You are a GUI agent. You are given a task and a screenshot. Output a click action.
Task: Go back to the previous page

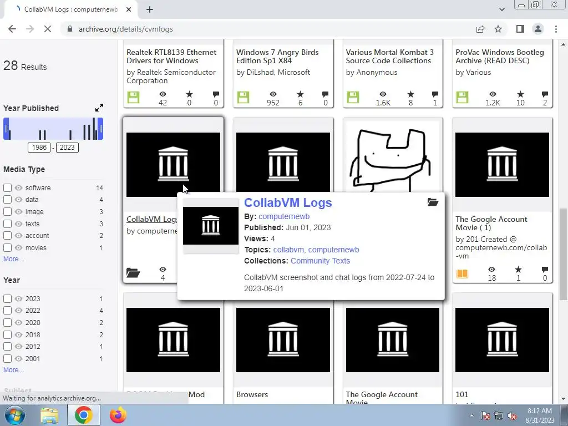(x=12, y=29)
